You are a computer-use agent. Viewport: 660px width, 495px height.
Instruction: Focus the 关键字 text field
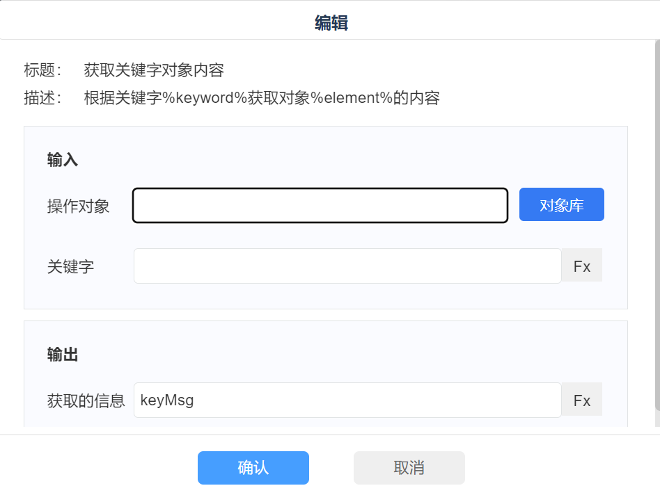347,266
